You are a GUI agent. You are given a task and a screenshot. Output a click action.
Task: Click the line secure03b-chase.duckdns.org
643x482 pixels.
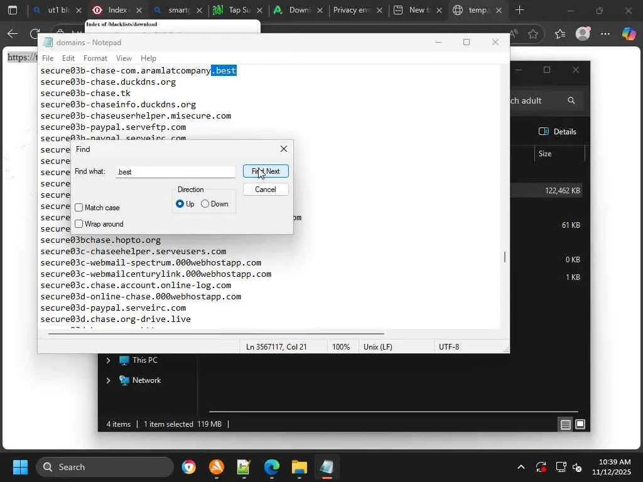(x=108, y=82)
